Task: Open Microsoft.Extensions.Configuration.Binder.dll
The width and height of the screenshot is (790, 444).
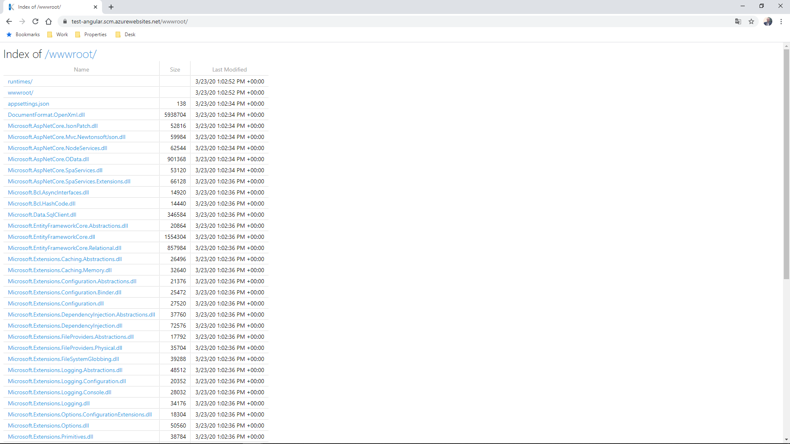Action: [x=65, y=292]
